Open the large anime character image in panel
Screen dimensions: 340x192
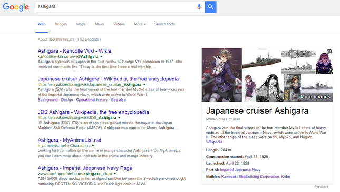222,75
